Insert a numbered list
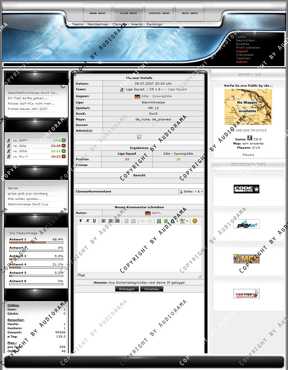The height and width of the screenshot is (370, 288). coord(133,221)
